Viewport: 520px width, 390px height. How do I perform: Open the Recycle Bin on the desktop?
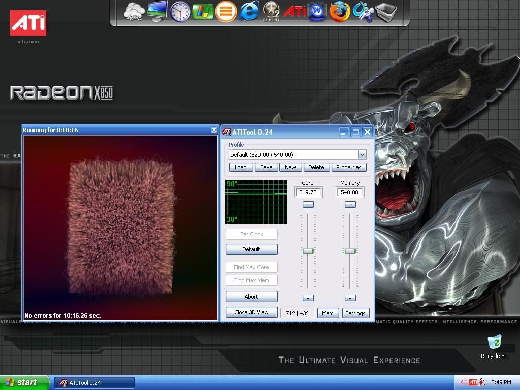pos(494,342)
